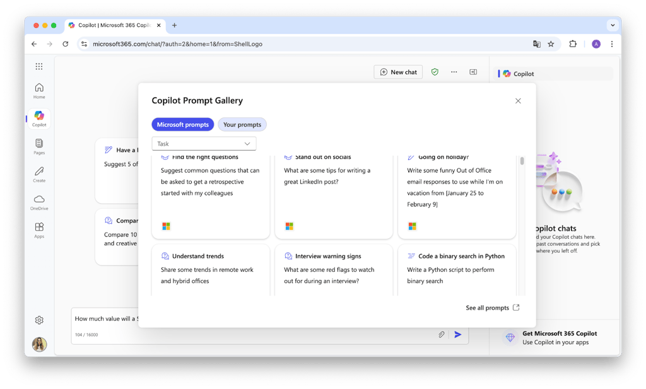Screen dimensions: 646x389
Task: Click the green shield protection icon
Action: [435, 72]
